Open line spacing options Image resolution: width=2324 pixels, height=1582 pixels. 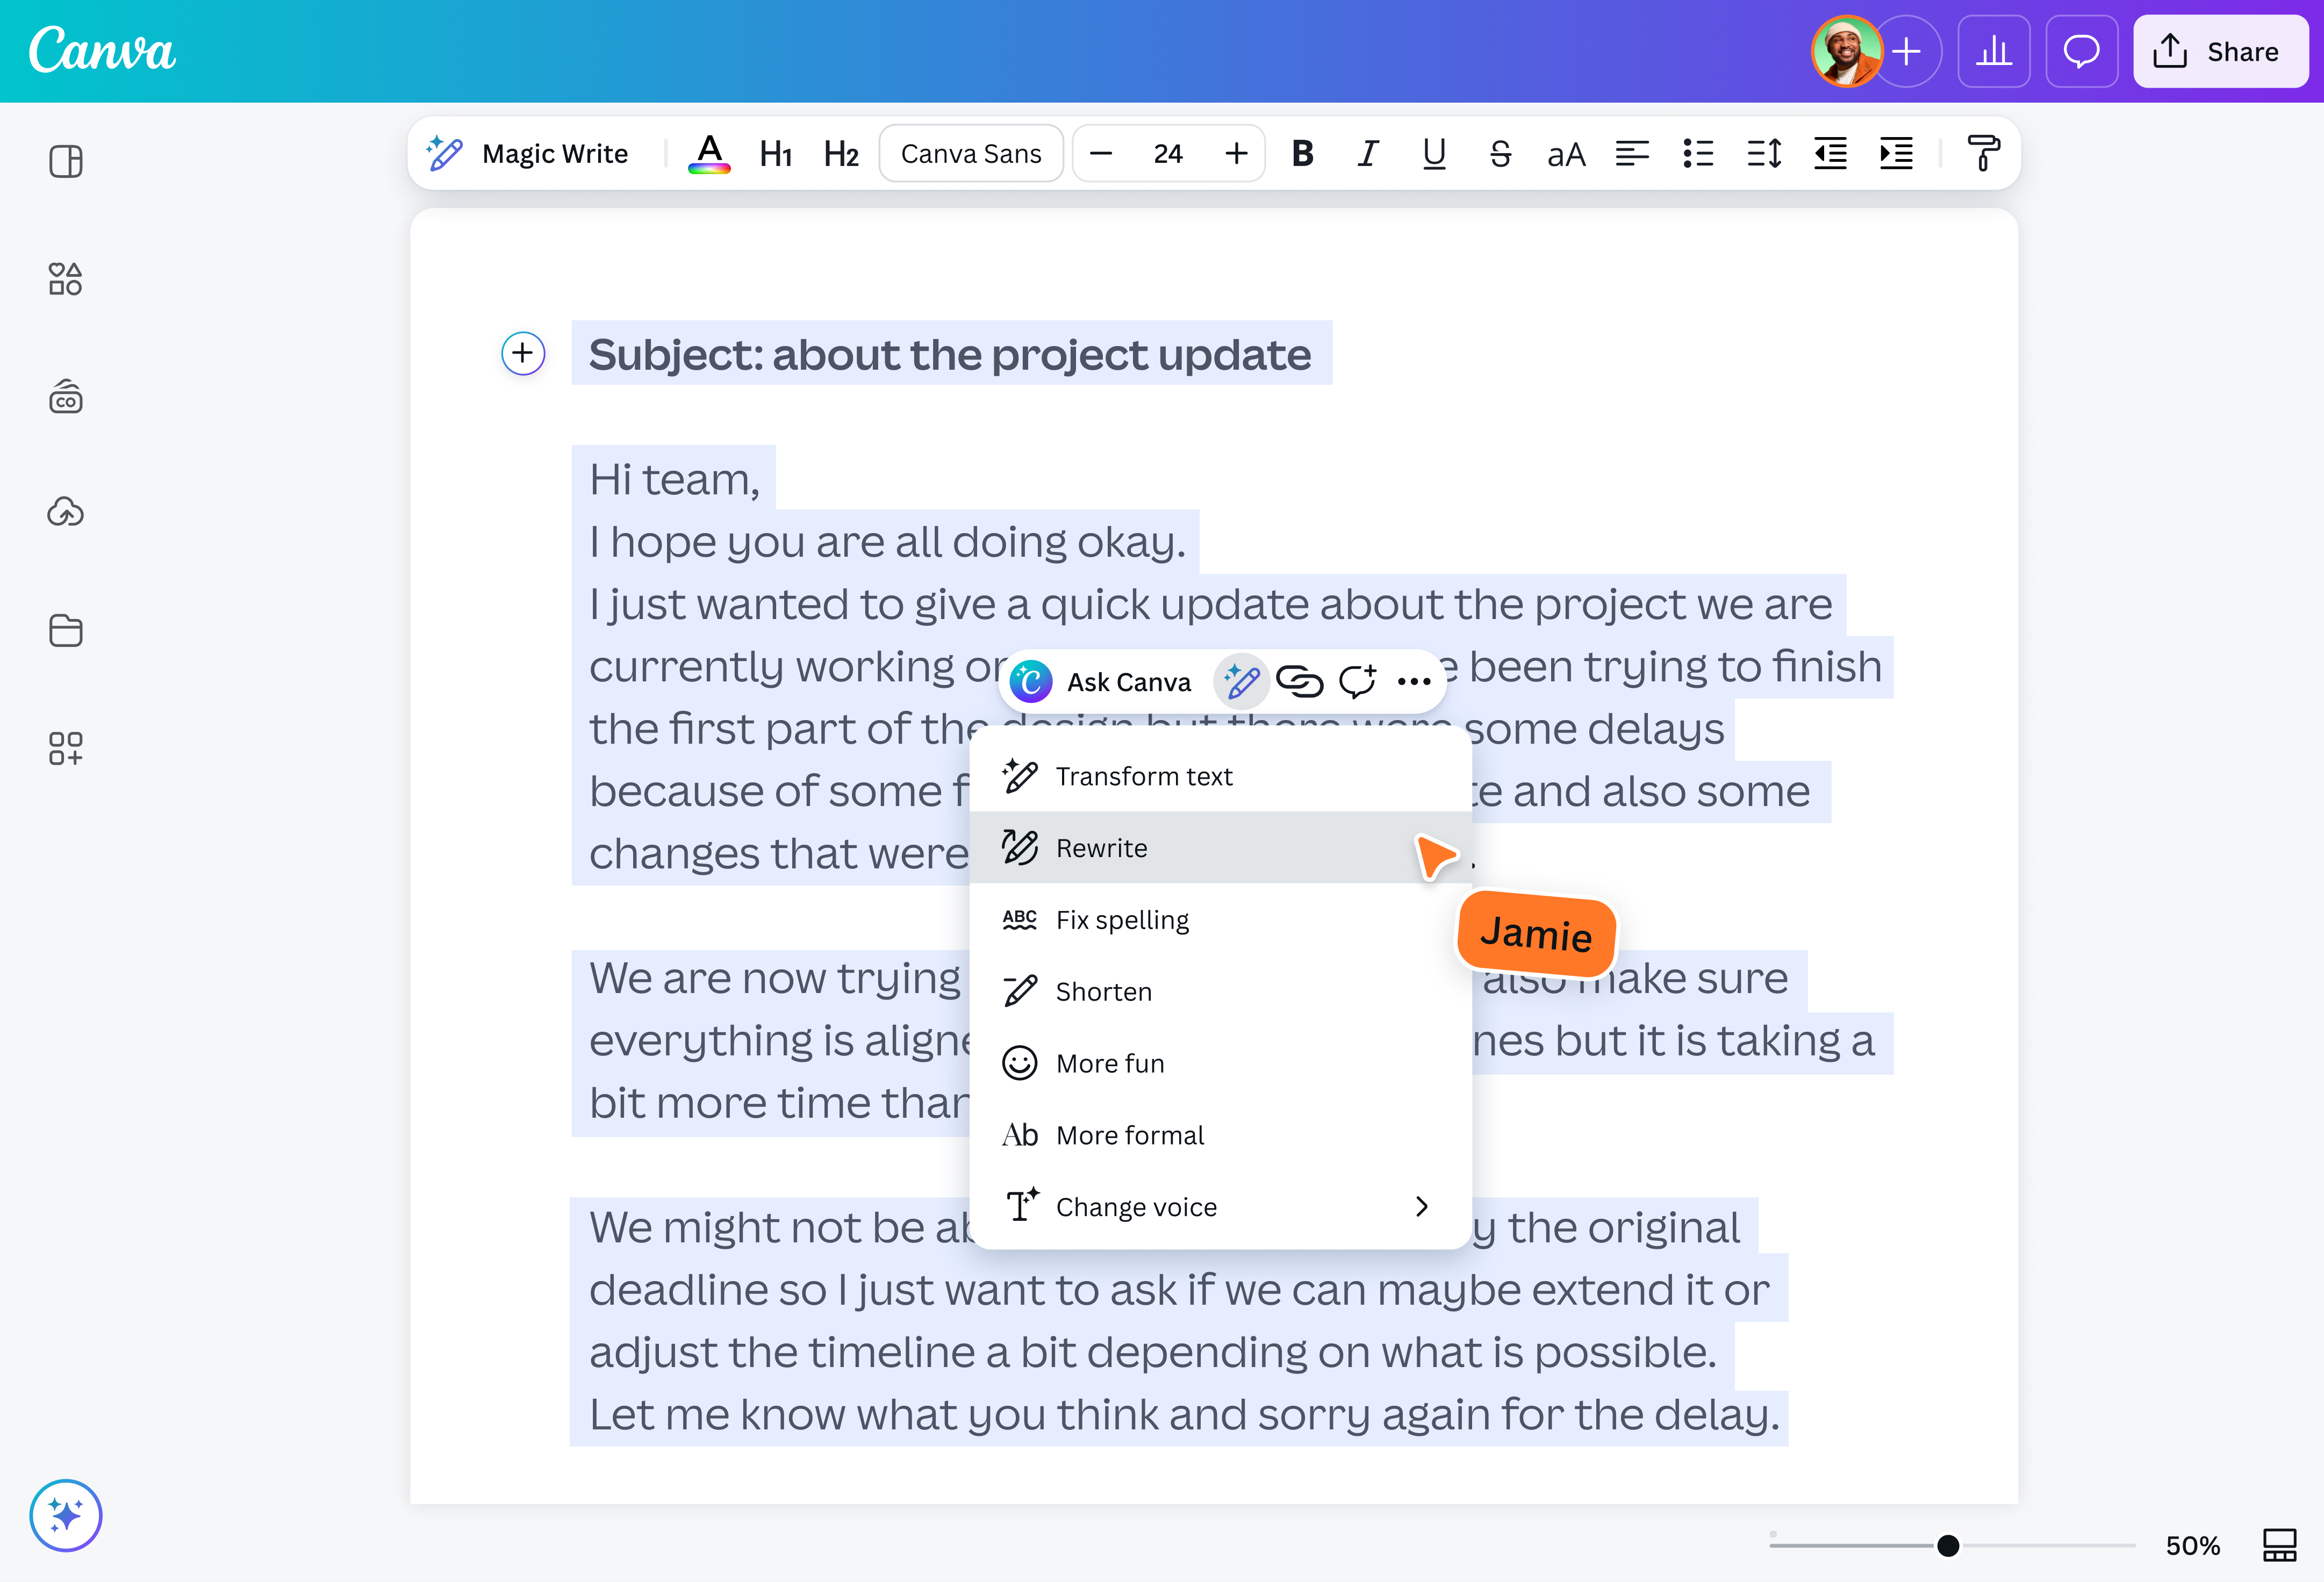1764,154
